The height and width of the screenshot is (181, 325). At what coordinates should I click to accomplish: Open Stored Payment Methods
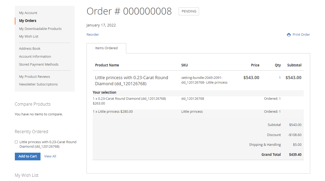click(39, 64)
